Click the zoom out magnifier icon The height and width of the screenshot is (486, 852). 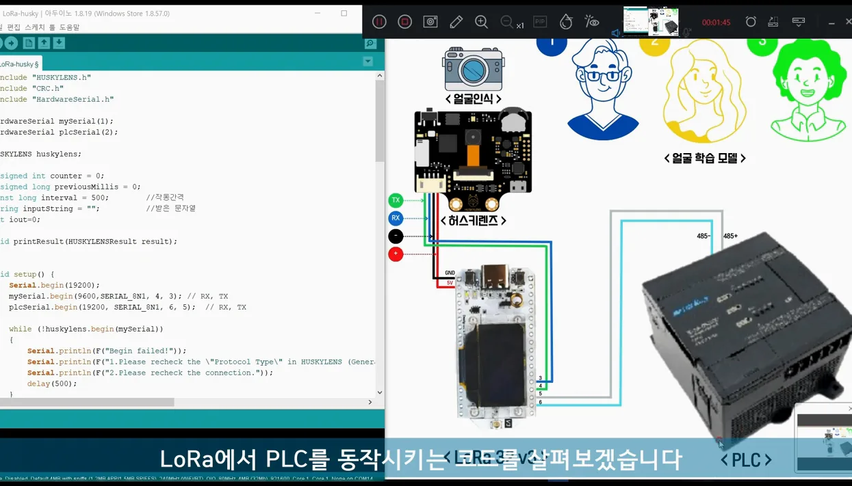(x=507, y=22)
